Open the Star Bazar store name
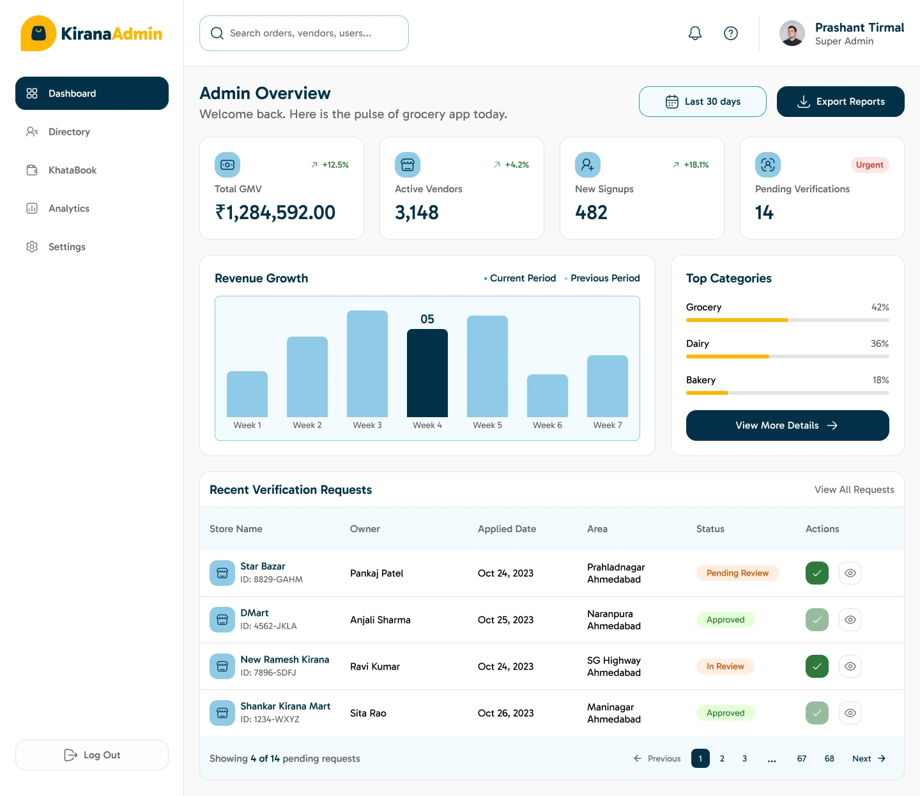Screen dimensions: 920x796 pos(263,567)
